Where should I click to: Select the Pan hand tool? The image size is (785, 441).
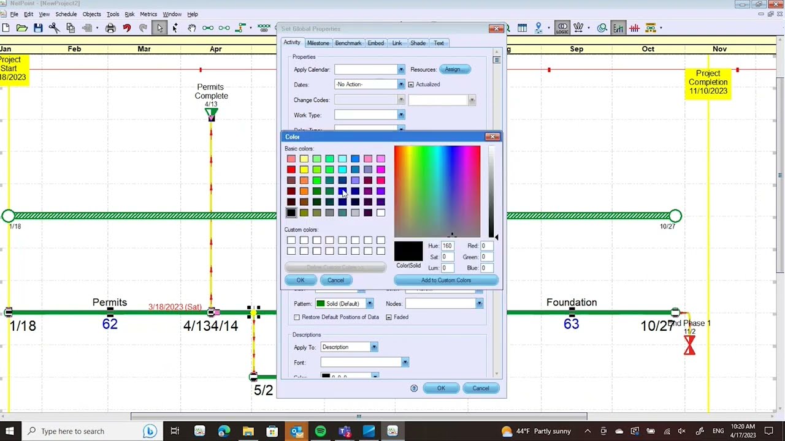click(x=192, y=28)
